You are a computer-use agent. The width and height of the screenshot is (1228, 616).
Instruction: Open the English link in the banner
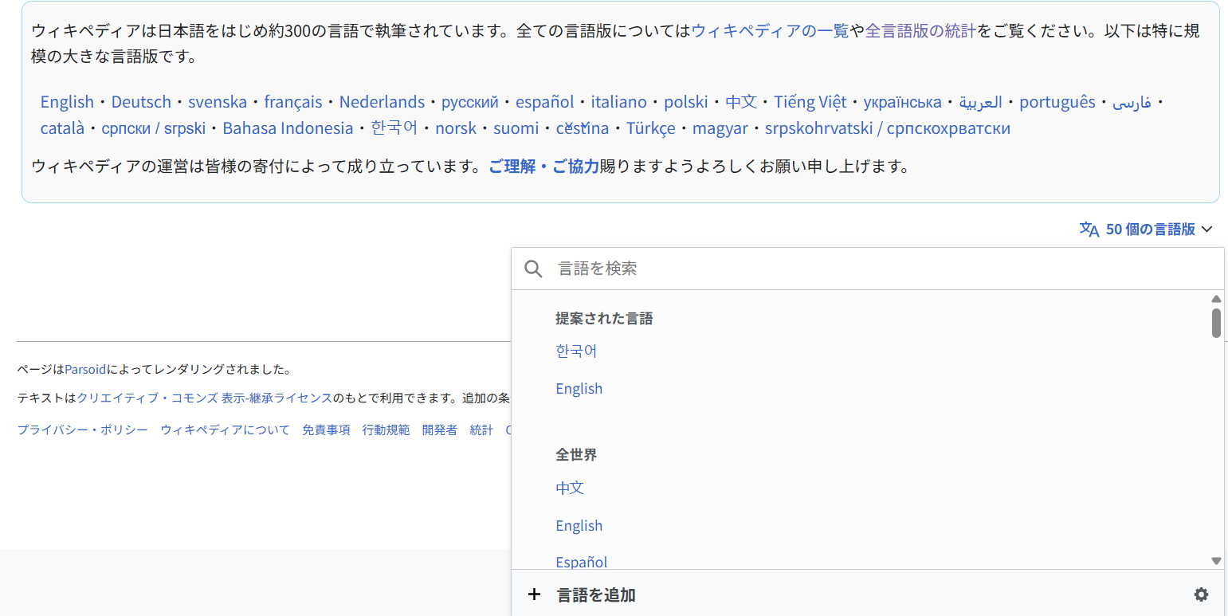tap(67, 102)
